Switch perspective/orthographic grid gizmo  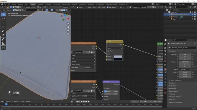tap(68, 34)
